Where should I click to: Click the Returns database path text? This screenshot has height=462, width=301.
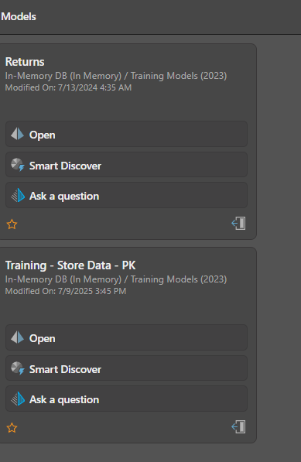[116, 76]
